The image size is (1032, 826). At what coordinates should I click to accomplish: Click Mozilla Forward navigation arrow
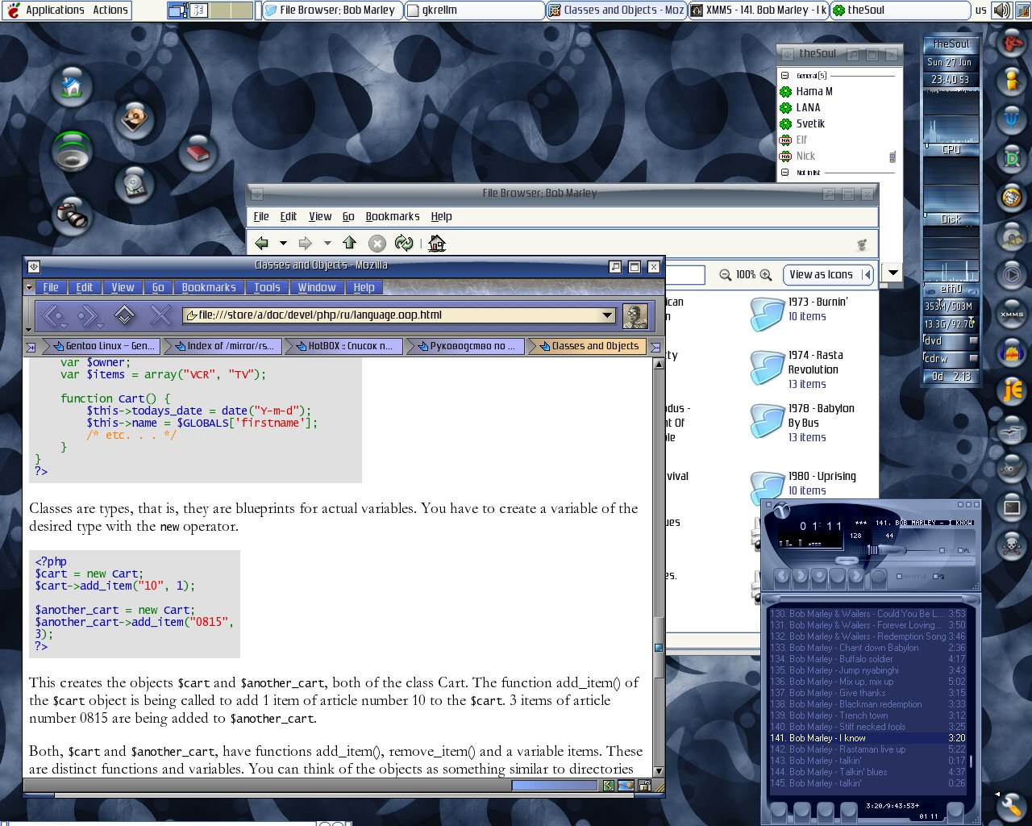tap(89, 315)
